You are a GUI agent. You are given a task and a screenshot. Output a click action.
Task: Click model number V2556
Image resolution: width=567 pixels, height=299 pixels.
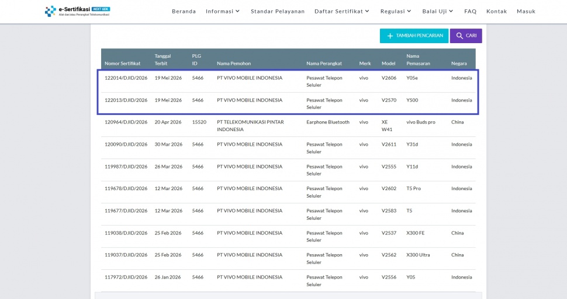click(389, 277)
